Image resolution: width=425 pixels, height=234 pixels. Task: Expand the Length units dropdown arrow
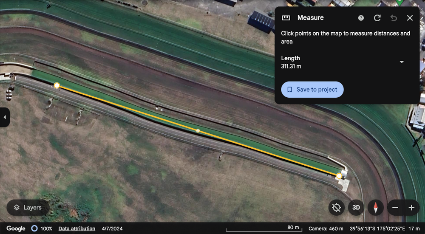[x=402, y=62]
